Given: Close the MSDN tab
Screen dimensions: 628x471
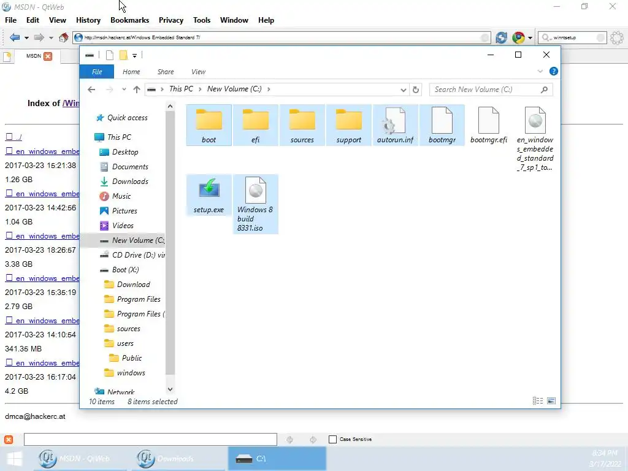Looking at the screenshot, I should 48,56.
